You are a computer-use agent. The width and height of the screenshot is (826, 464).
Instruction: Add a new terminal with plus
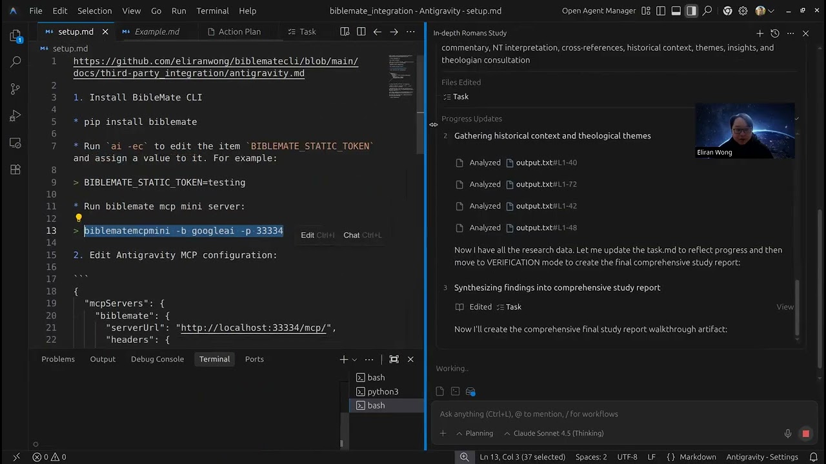344,359
